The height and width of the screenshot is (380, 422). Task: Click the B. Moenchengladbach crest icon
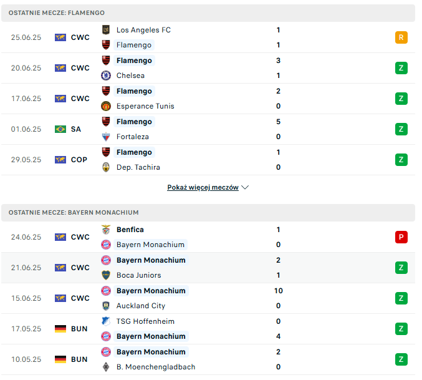[x=106, y=367]
